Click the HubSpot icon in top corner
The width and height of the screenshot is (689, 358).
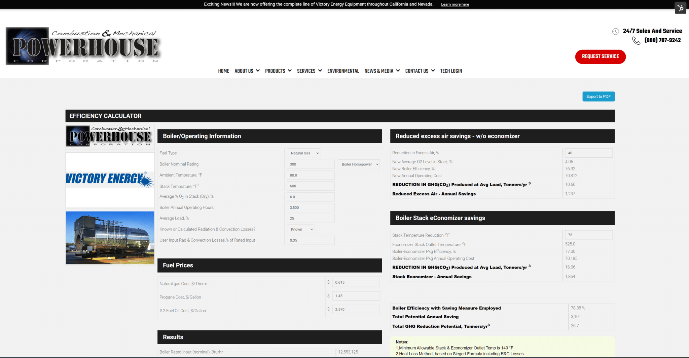tap(680, 8)
